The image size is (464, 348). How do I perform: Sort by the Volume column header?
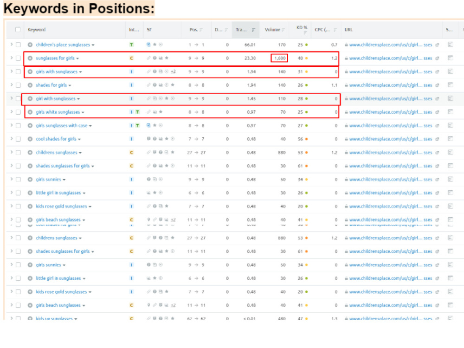tap(274, 30)
